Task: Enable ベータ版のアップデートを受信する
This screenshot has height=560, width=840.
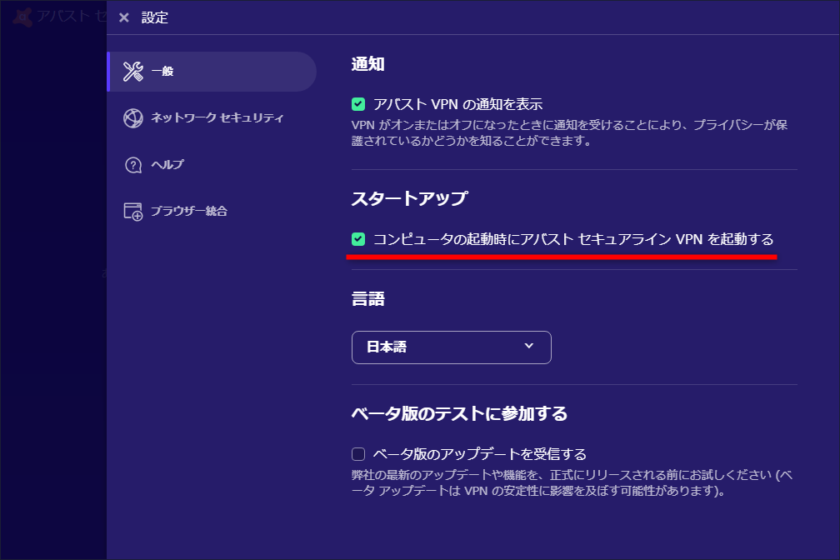Action: pos(358,453)
